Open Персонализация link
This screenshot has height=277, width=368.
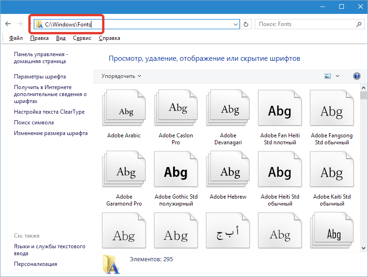click(x=35, y=264)
